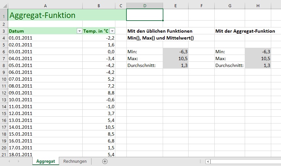Click the 'Mit der Aggregat-Funktion' heading cell
This screenshot has height=166, width=281.
click(x=245, y=31)
